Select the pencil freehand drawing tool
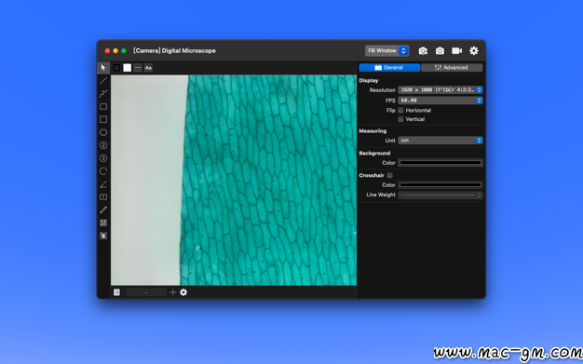 point(103,210)
